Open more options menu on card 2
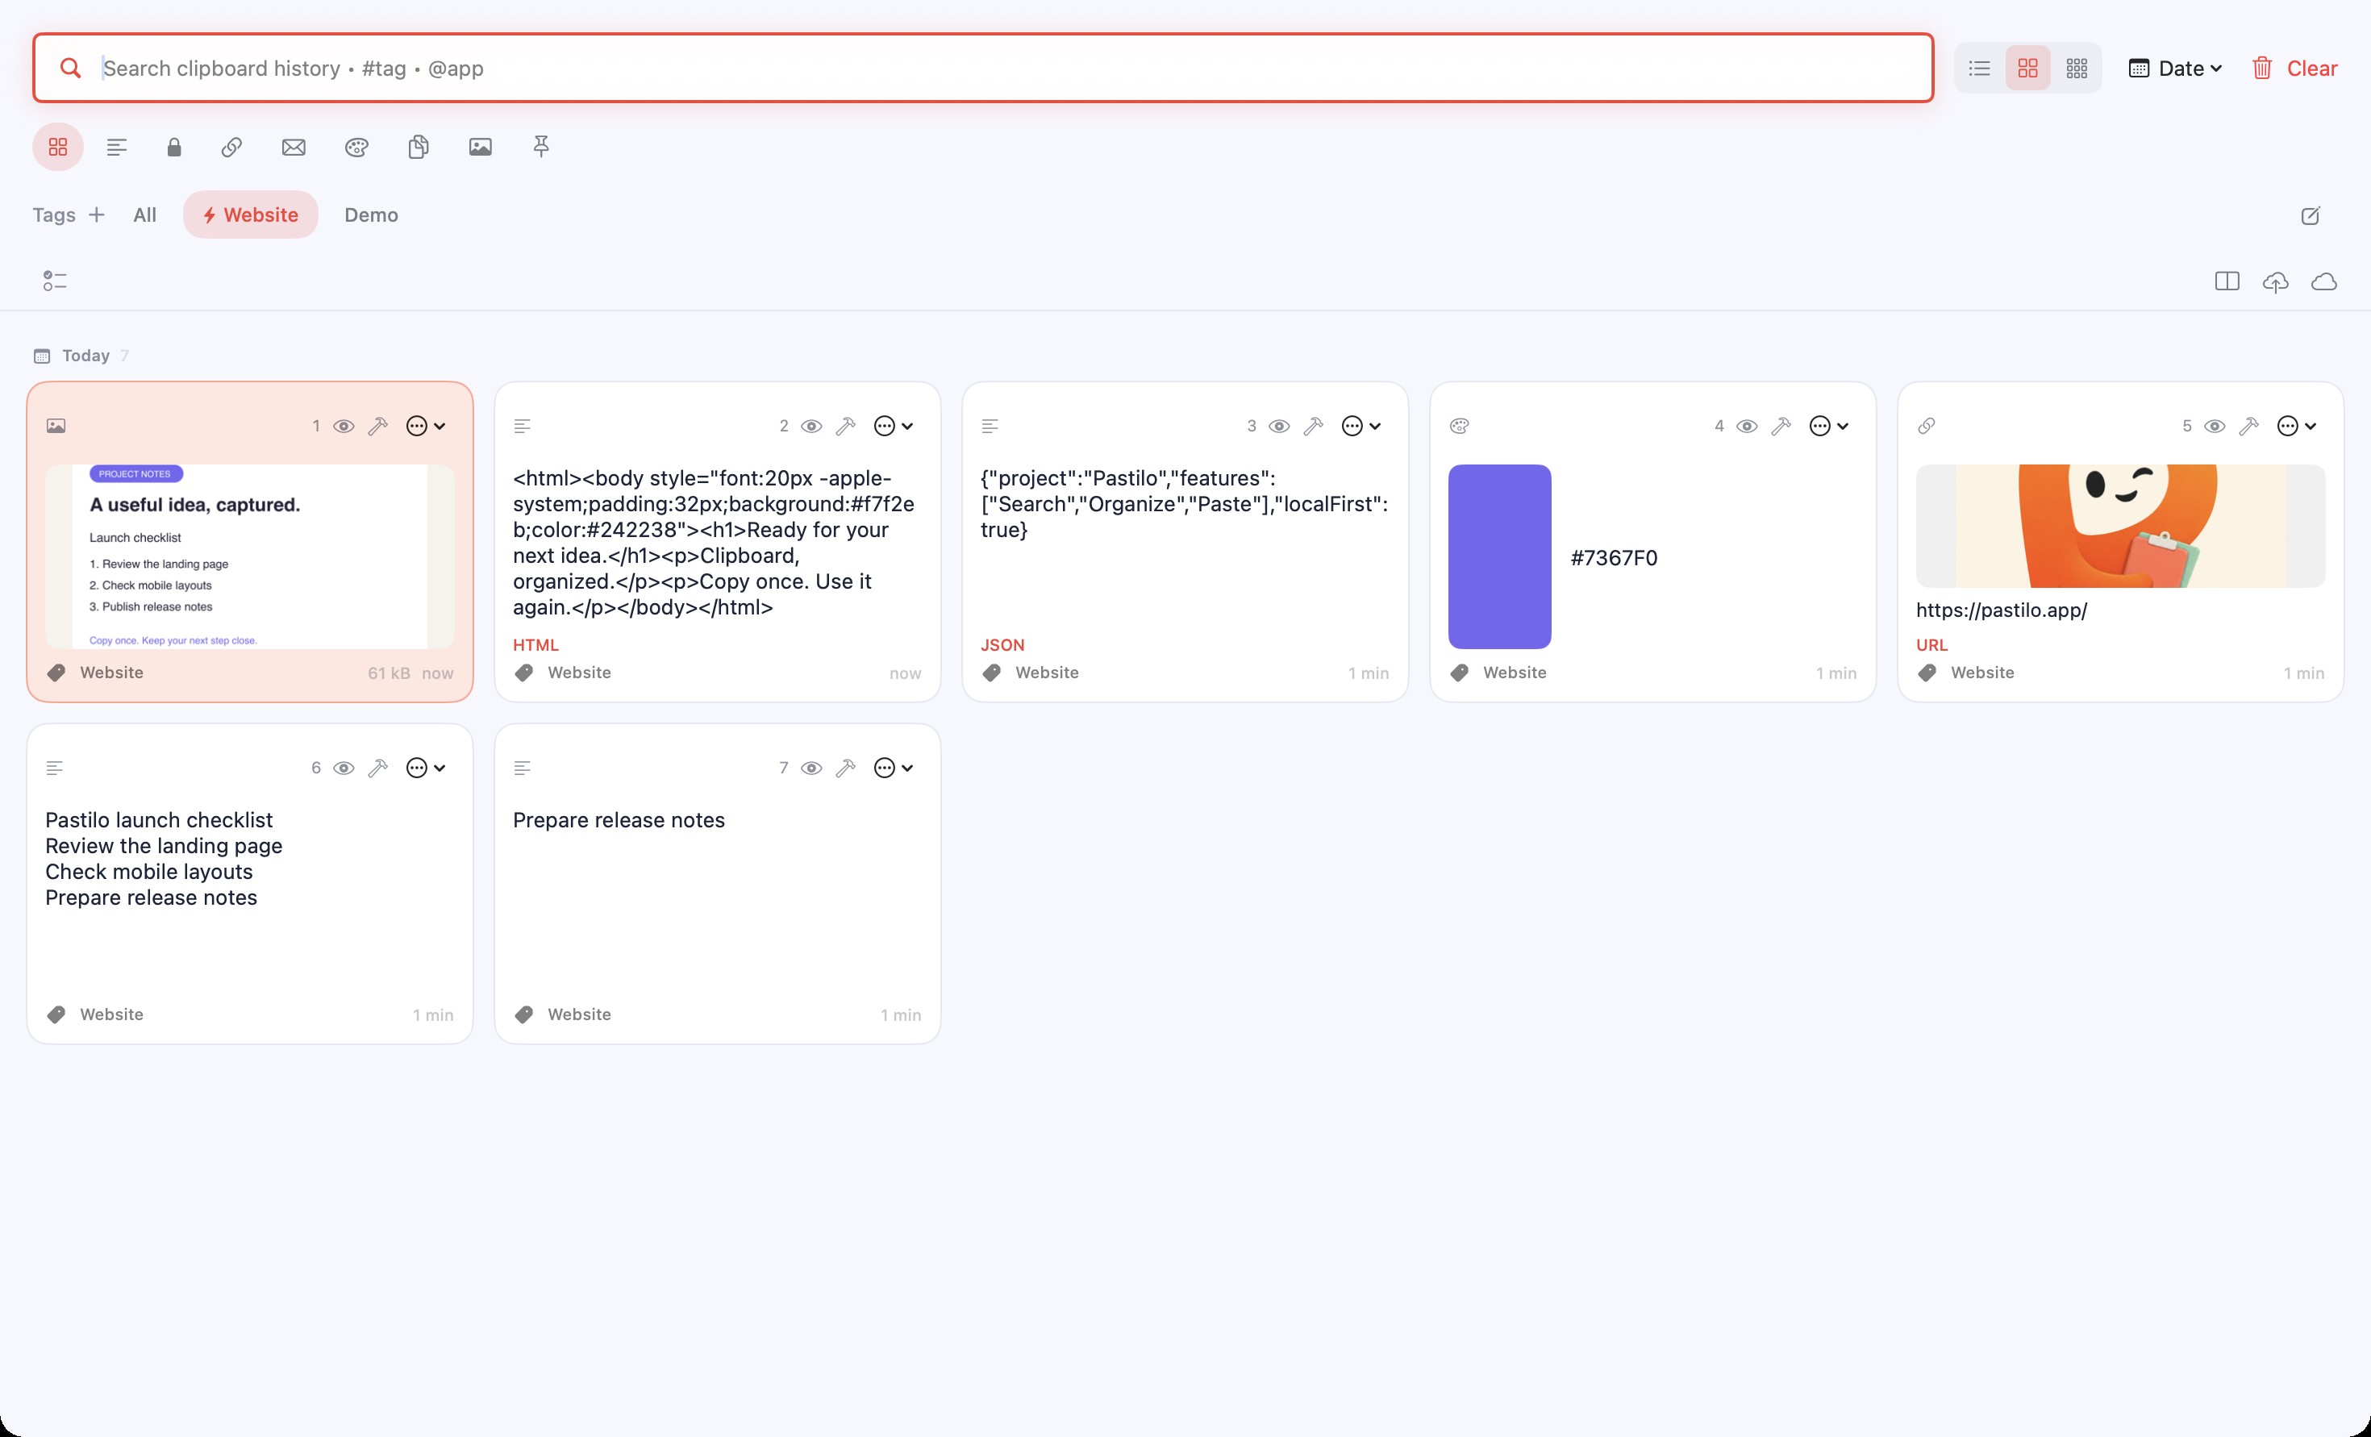Image resolution: width=2371 pixels, height=1437 pixels. coord(893,426)
